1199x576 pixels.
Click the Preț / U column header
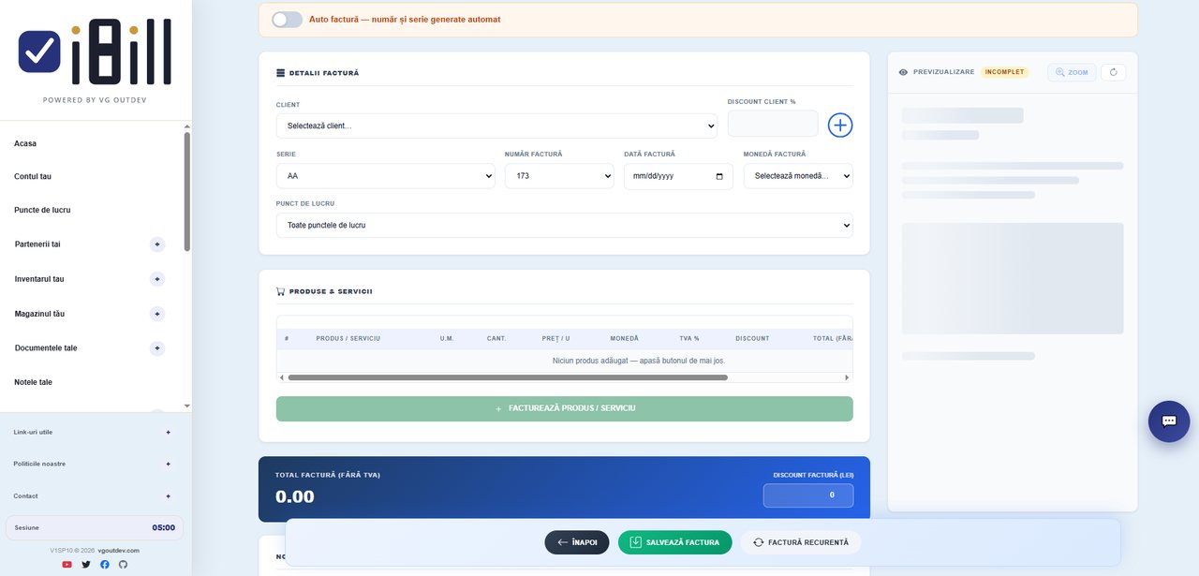coord(555,338)
